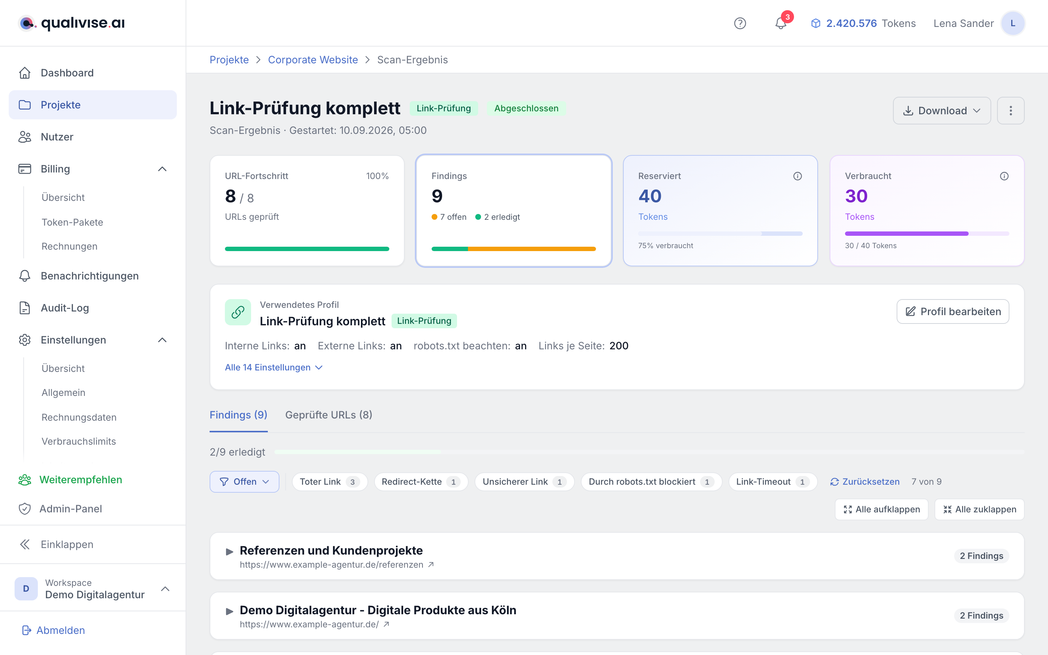Open Lena Sander's avatar menu
Image resolution: width=1048 pixels, height=655 pixels.
pyautogui.click(x=1012, y=23)
